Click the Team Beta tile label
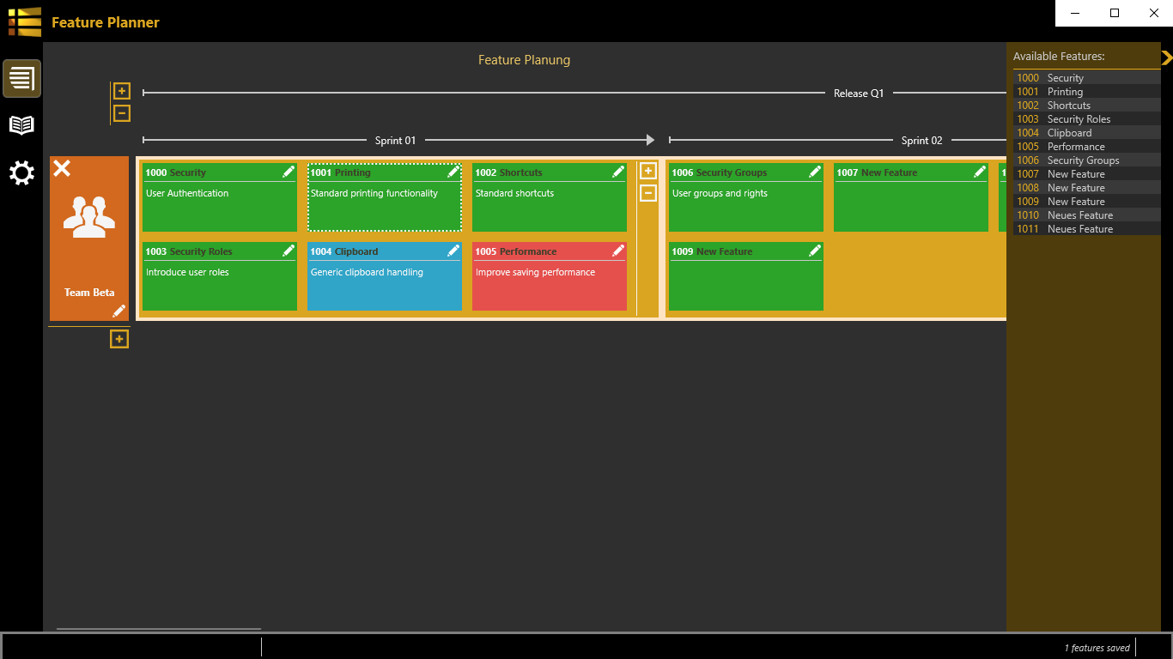Screen dimensions: 1173x659 click(x=89, y=293)
